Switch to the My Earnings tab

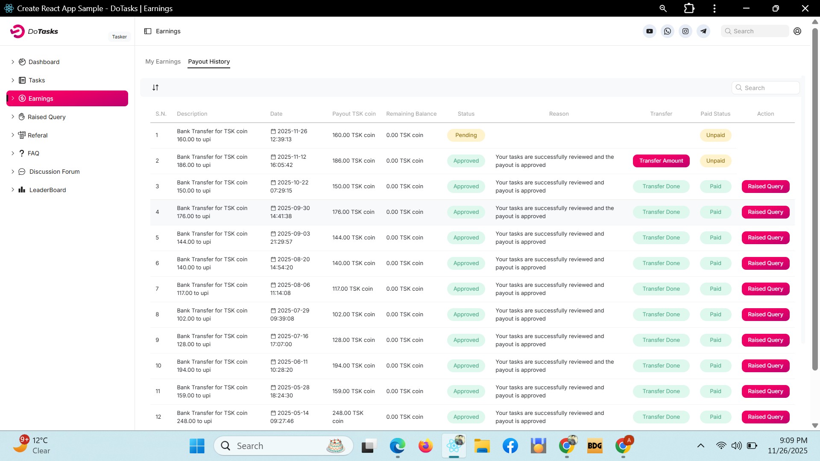163,61
